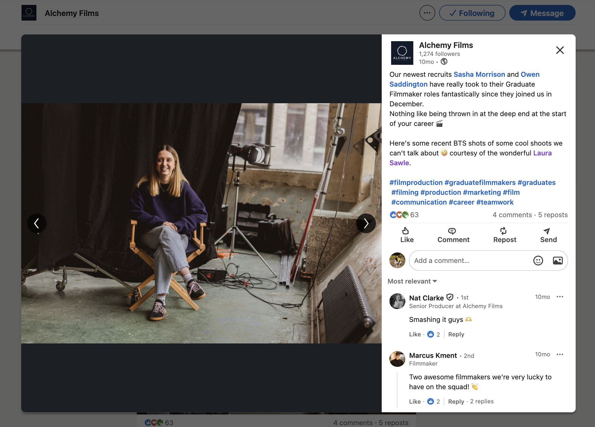This screenshot has width=595, height=427.
Task: Close the post image viewer
Action: pyautogui.click(x=560, y=50)
